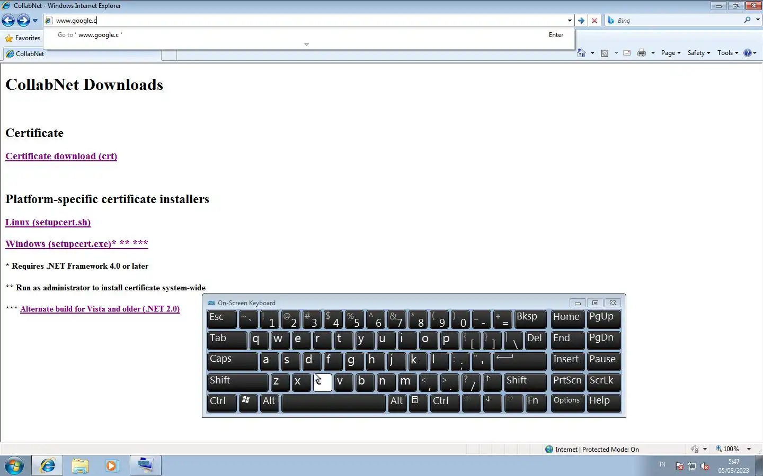Open the search provider dropdown arrow
The width and height of the screenshot is (763, 476).
click(758, 20)
